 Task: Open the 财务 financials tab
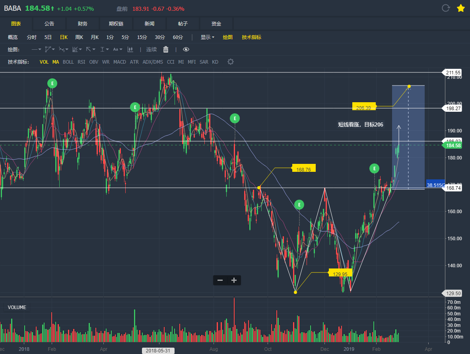coord(82,24)
